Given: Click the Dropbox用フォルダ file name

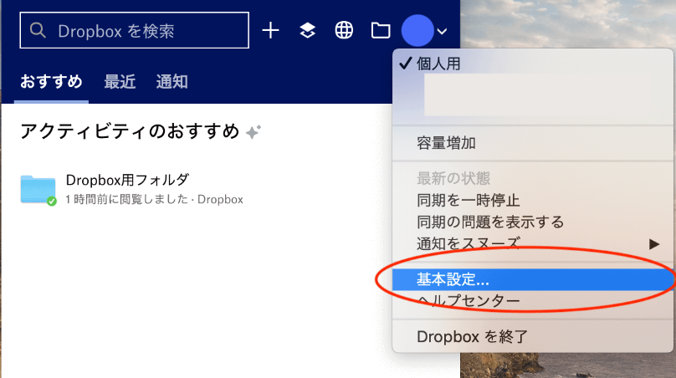Looking at the screenshot, I should pyautogui.click(x=128, y=180).
